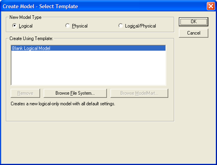217x165 pixels.
Task: Select the Logical/Physical radio option
Action: click(x=121, y=26)
